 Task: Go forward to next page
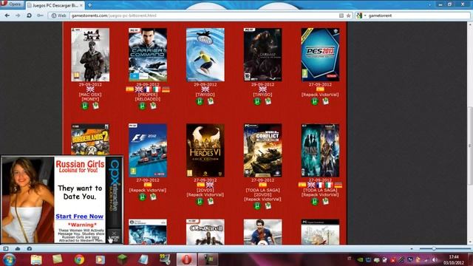(x=18, y=16)
